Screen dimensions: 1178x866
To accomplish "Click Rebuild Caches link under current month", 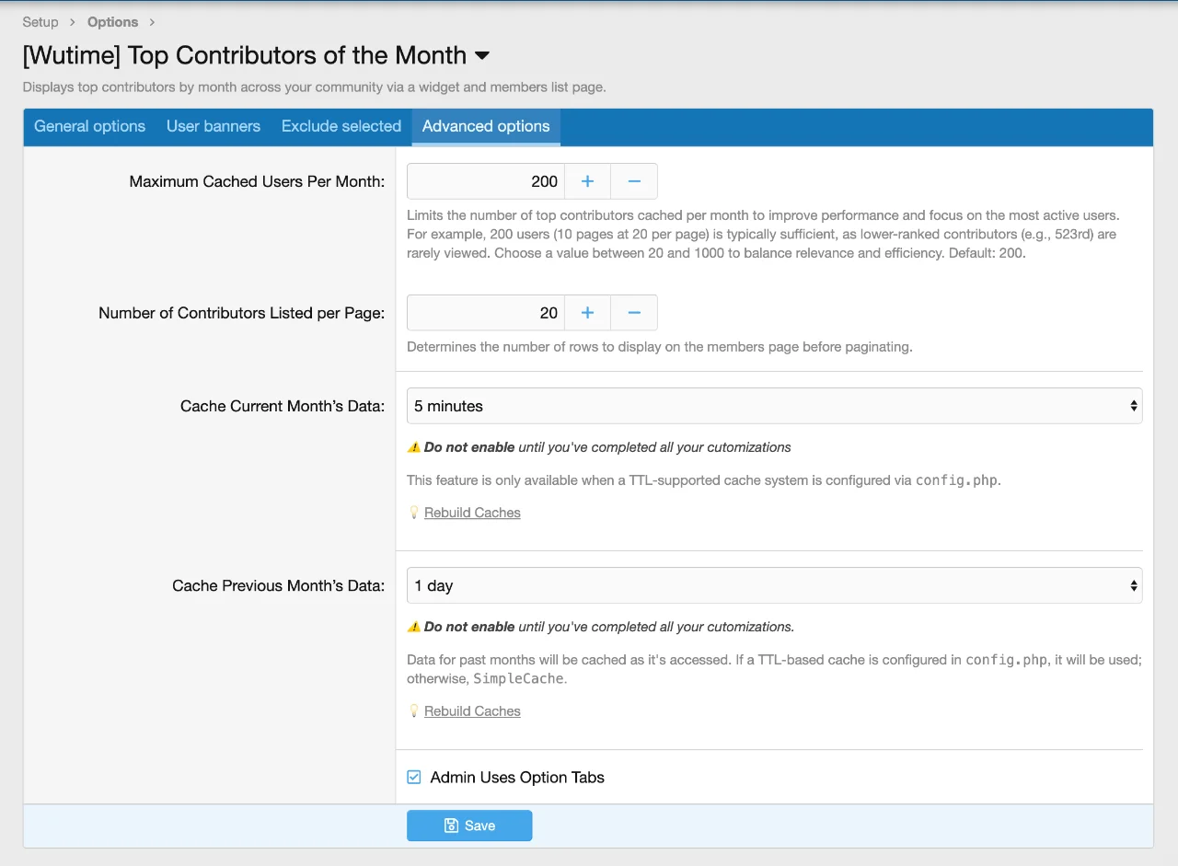I will coord(472,513).
